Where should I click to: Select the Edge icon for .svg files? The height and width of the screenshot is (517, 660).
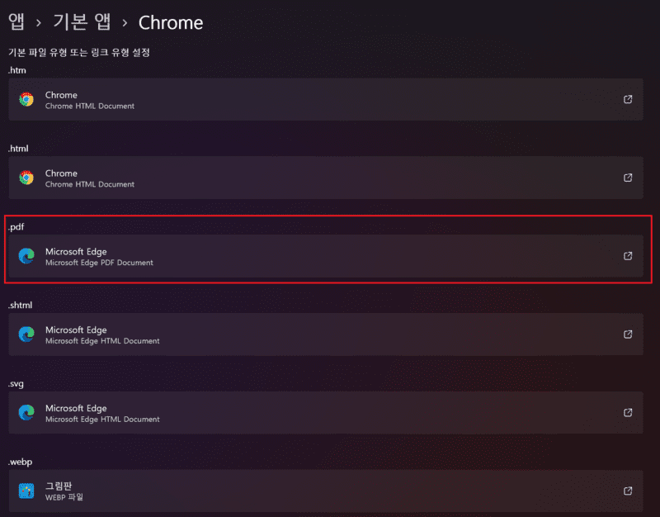(x=26, y=413)
